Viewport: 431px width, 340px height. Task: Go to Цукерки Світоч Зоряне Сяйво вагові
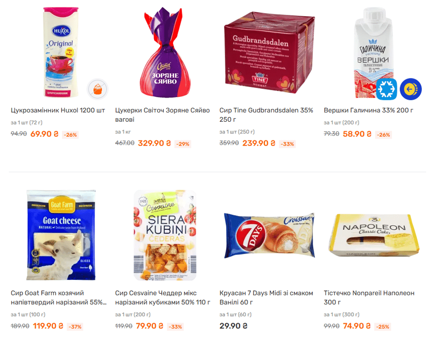(162, 115)
